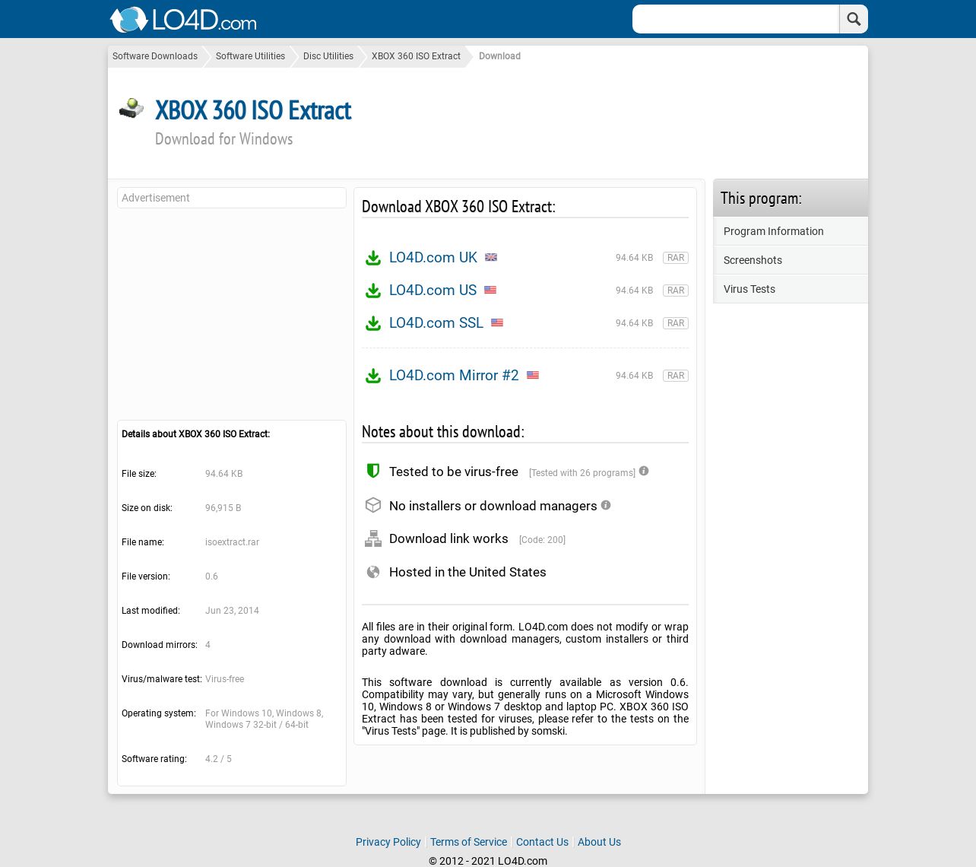Click the RAR badge on LO4D.com UK row
Image resolution: width=976 pixels, height=867 pixels.
[676, 258]
